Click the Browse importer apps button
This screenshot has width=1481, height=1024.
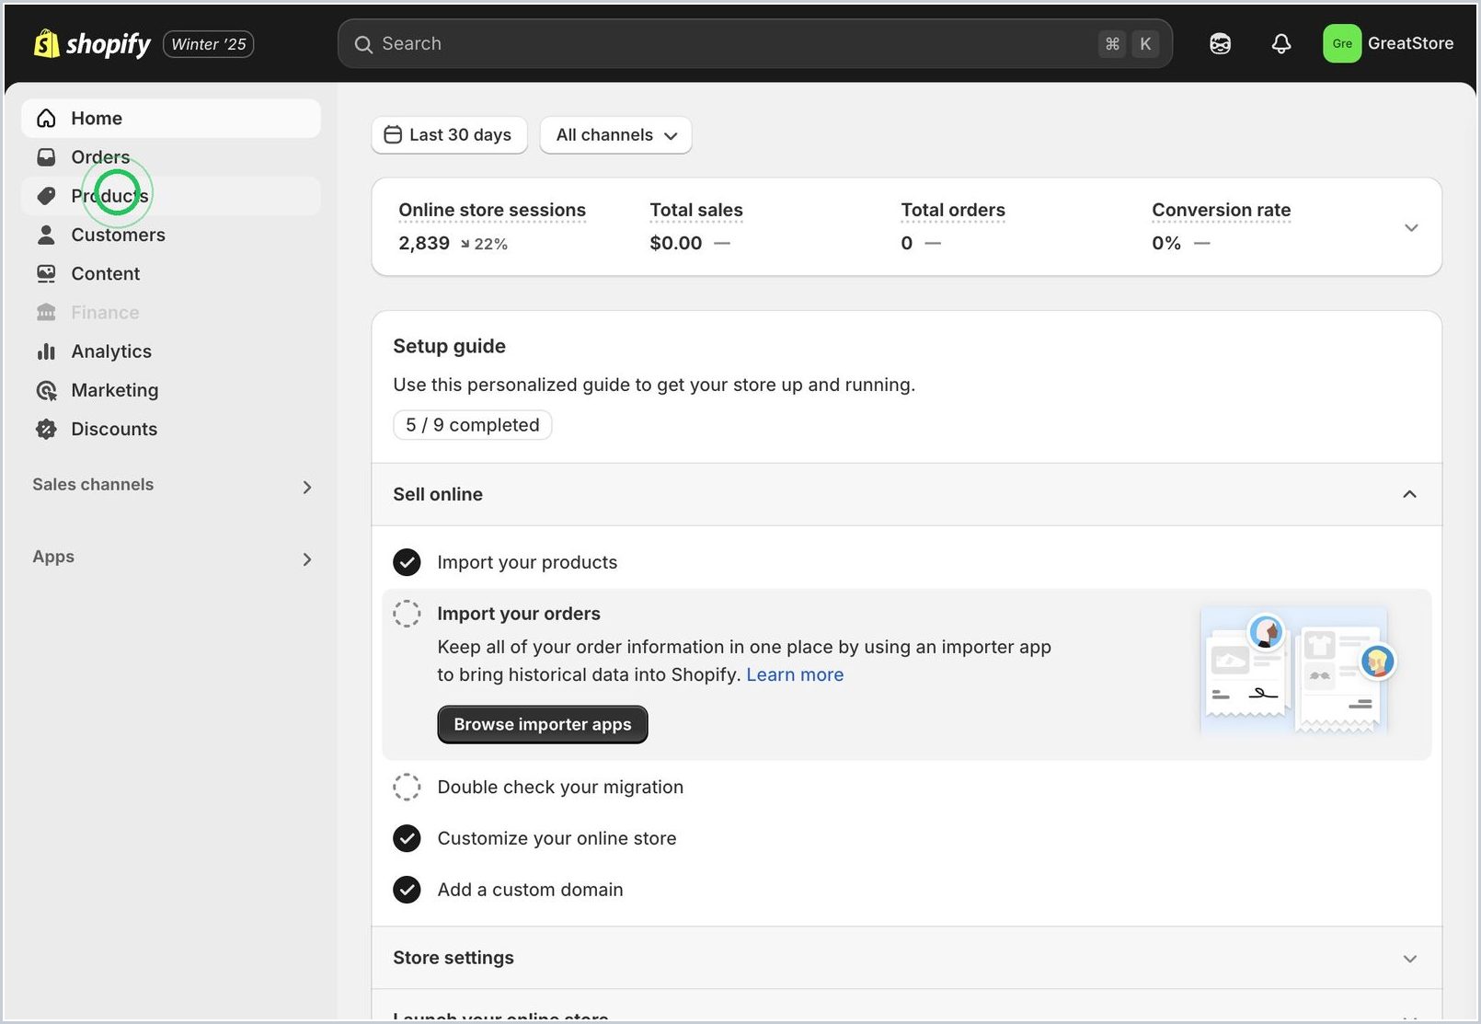[x=543, y=724]
